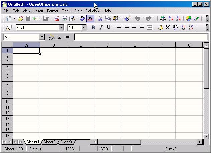Viewport: 211px width, 153px height.
Task: Apply Percent number format icon
Action: pyautogui.click(x=168, y=27)
